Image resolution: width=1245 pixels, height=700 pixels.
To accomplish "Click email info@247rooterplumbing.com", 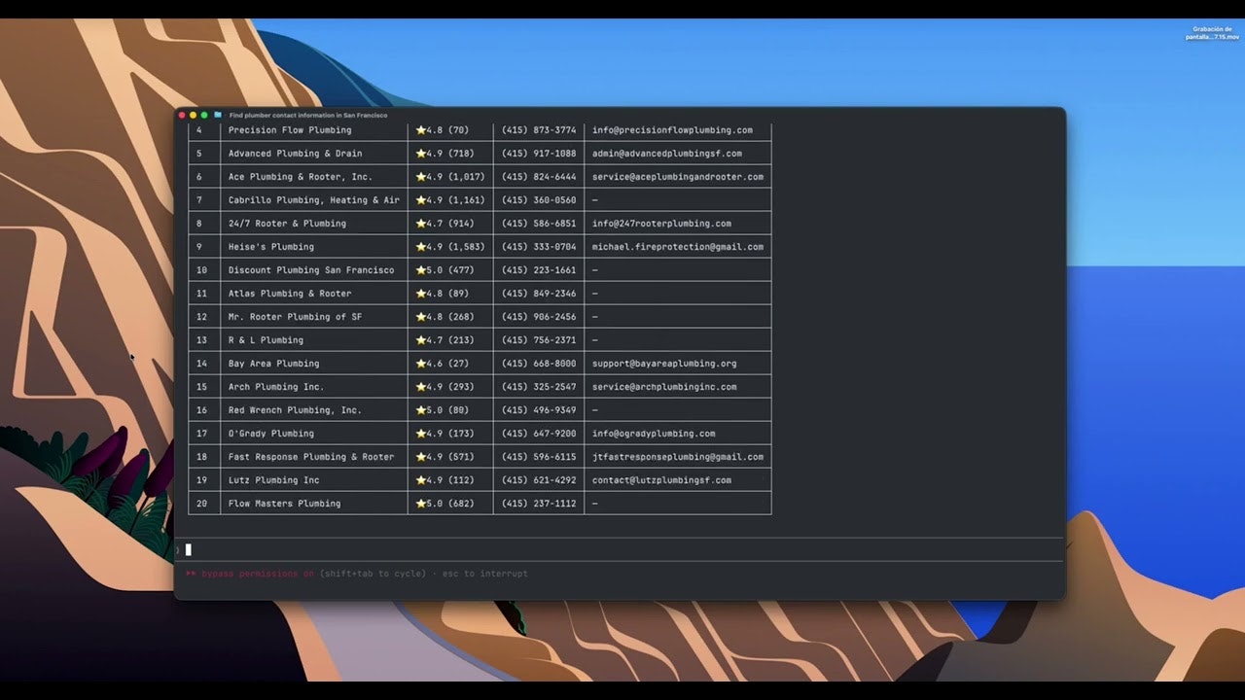I will tap(661, 224).
